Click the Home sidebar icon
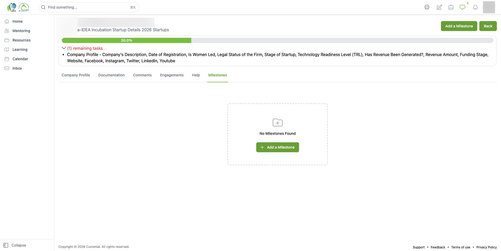This screenshot has height=251, width=501. click(7, 21)
